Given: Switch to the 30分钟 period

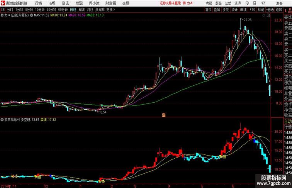Looking at the screenshot, I should 51,10.
